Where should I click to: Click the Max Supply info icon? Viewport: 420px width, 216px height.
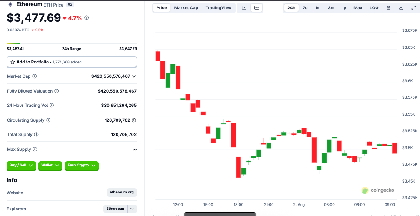point(35,150)
